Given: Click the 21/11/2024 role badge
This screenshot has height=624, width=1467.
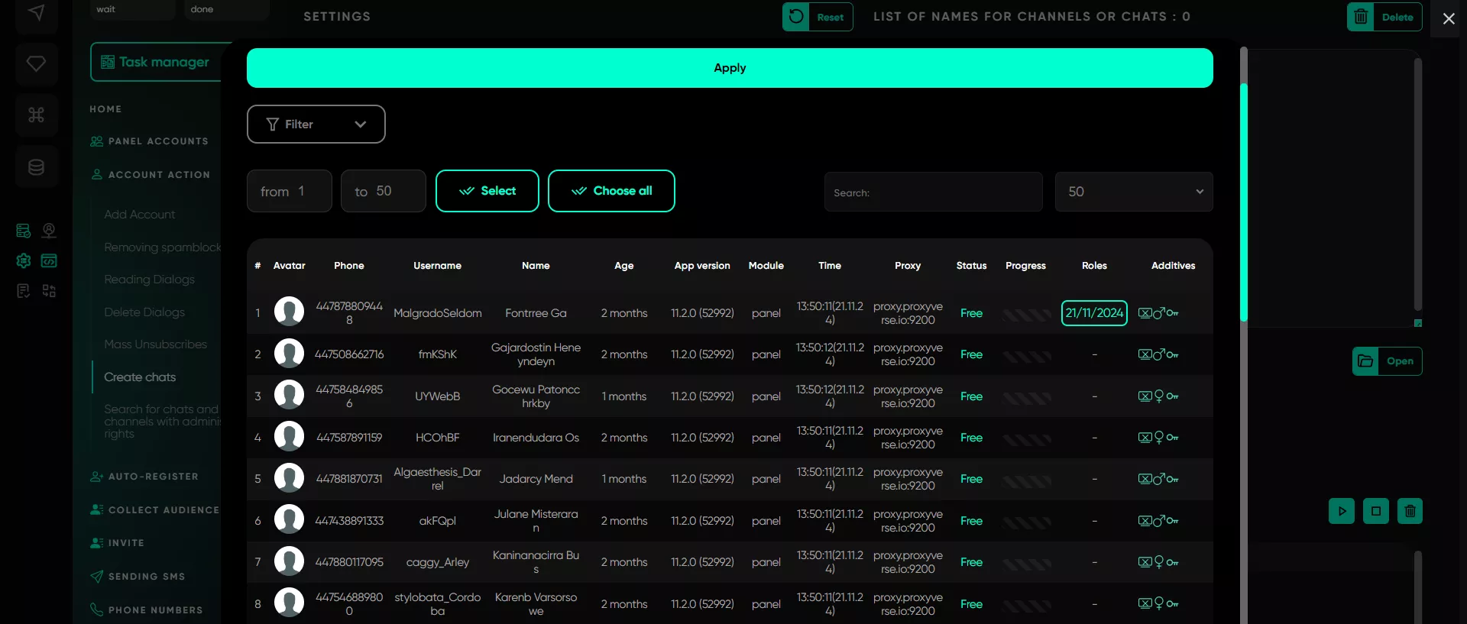Looking at the screenshot, I should click(x=1094, y=313).
